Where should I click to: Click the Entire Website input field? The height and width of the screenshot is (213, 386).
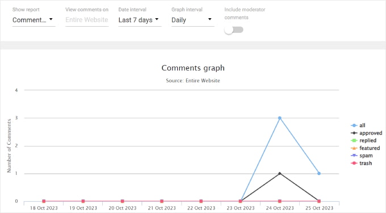[87, 20]
